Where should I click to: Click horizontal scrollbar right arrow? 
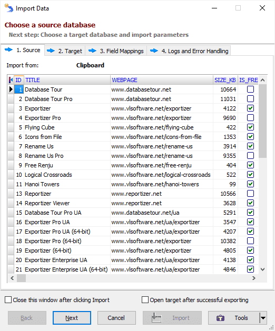point(254,278)
